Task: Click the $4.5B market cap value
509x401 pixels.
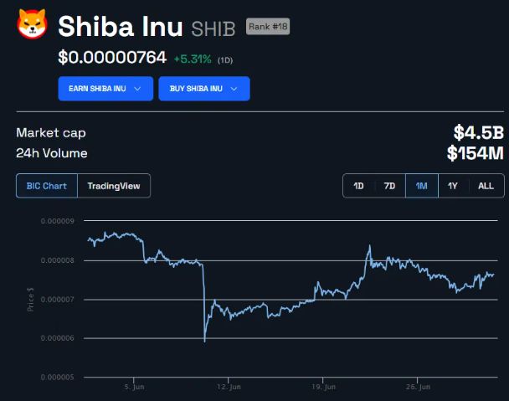Action: 478,132
